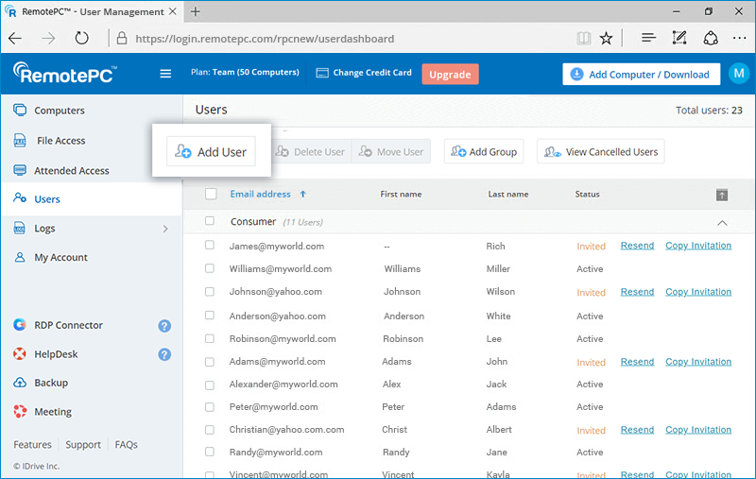Expand the Logs submenu chevron
This screenshot has height=479, width=756.
pyautogui.click(x=165, y=229)
